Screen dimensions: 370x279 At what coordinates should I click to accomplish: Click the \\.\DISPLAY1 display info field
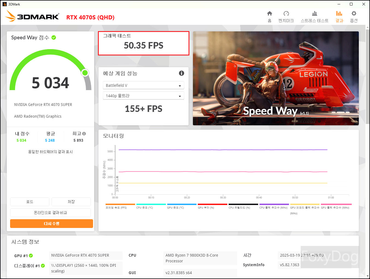click(86, 268)
